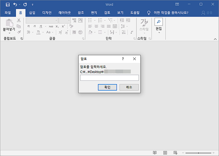The height and width of the screenshot is (156, 219).
Task: Click the Show paragraph marks icon
Action: (132, 32)
